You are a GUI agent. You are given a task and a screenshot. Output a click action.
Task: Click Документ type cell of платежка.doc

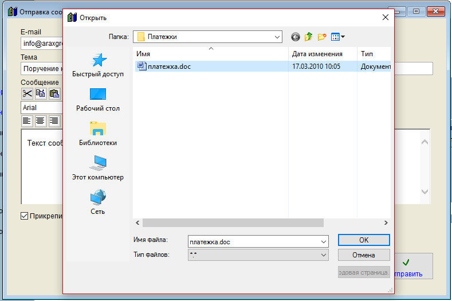[375, 67]
